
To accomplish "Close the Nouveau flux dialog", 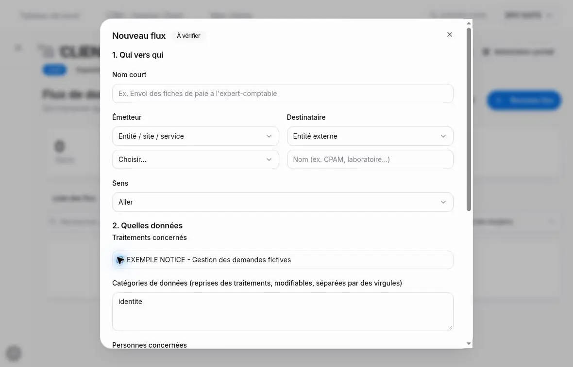I will [x=450, y=34].
